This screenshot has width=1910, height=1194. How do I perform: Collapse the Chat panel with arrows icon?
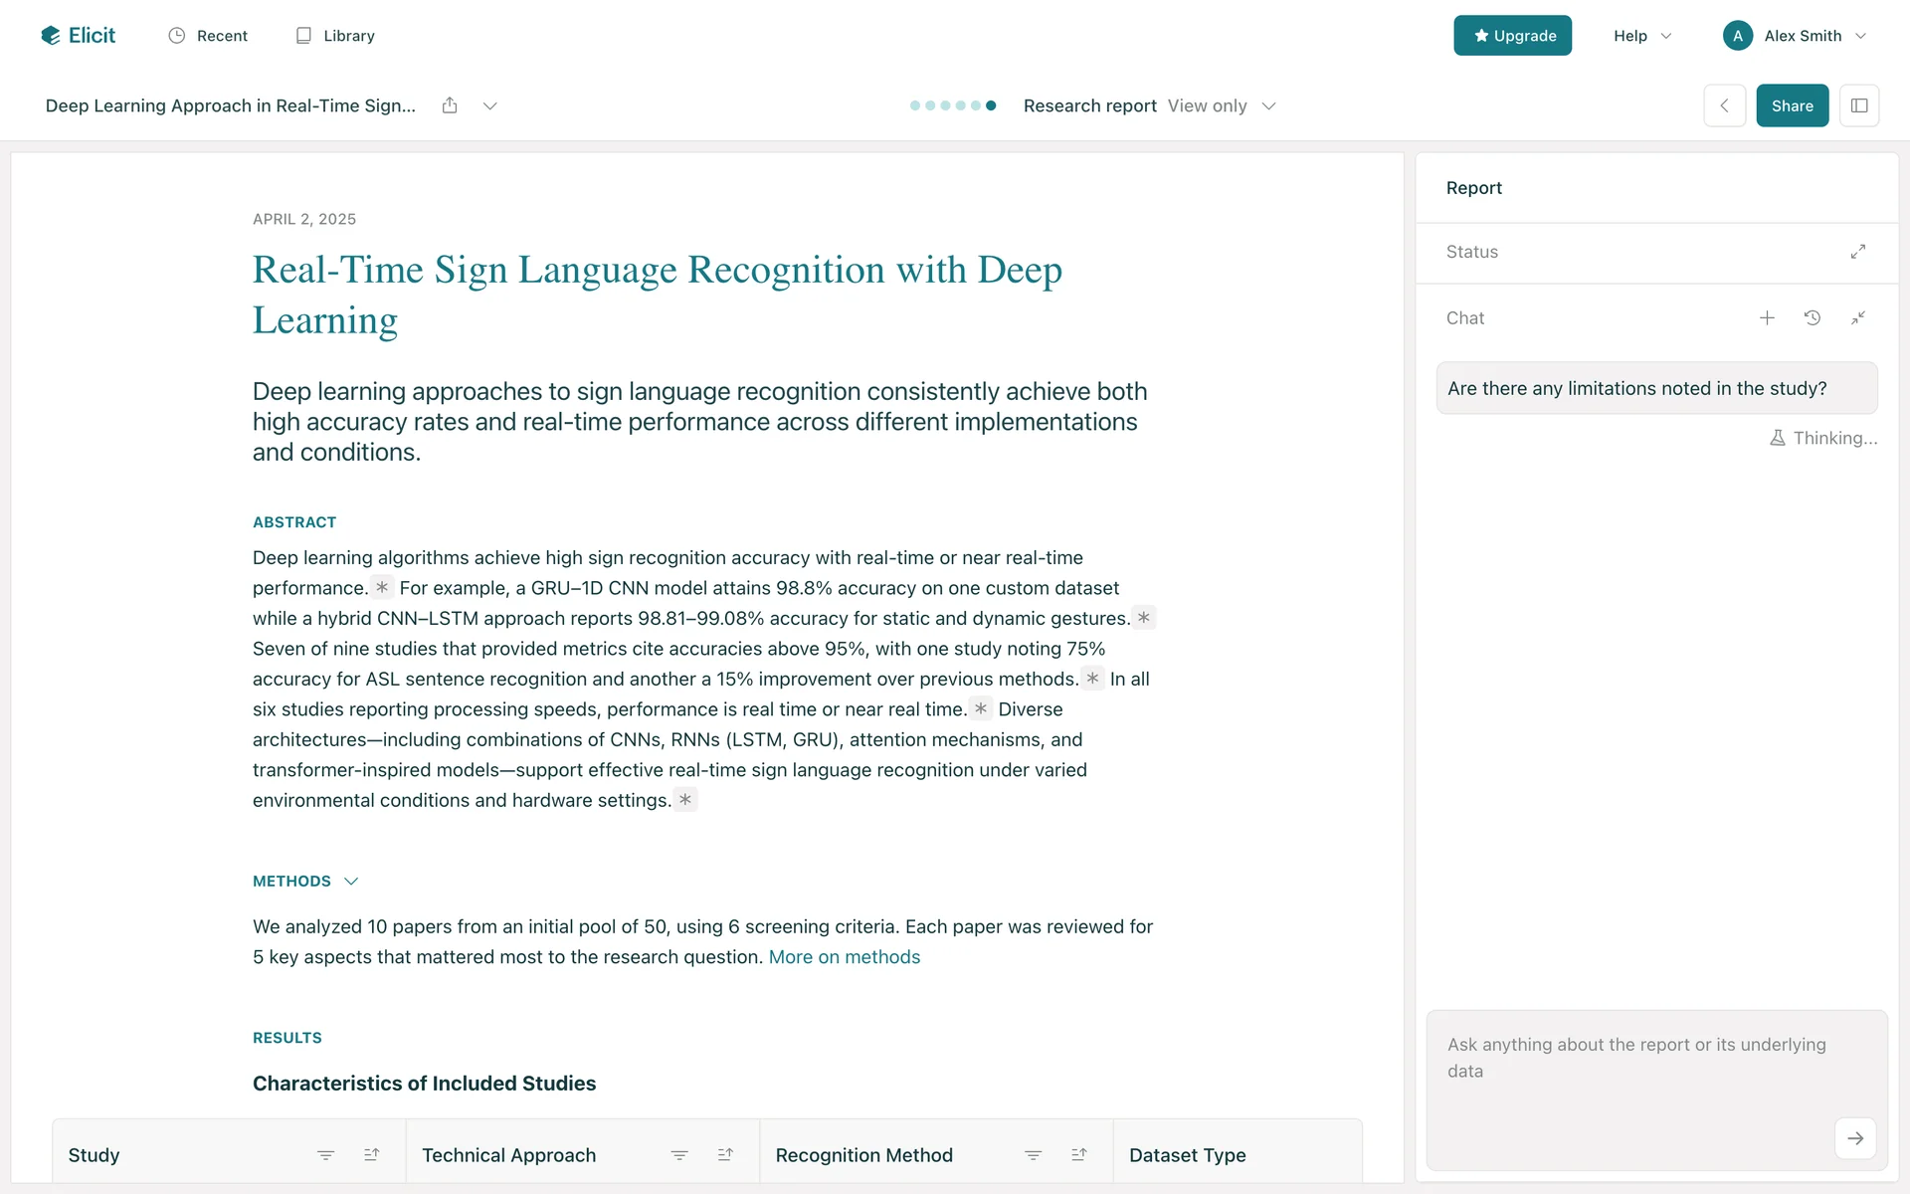(1857, 318)
